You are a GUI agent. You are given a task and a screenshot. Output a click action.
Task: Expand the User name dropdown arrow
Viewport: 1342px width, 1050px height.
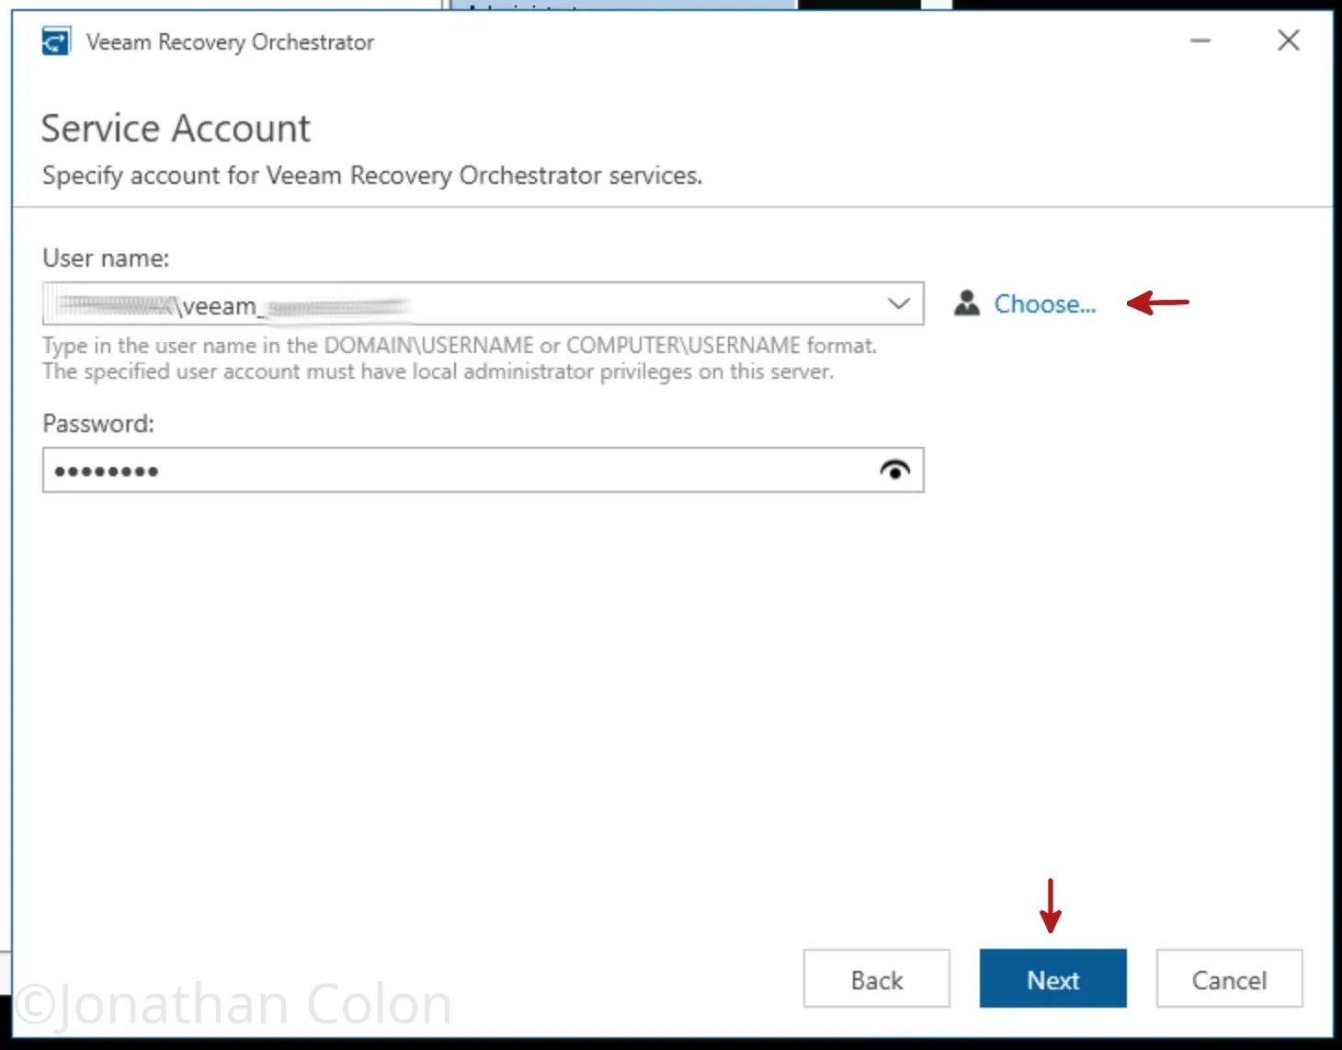(898, 303)
